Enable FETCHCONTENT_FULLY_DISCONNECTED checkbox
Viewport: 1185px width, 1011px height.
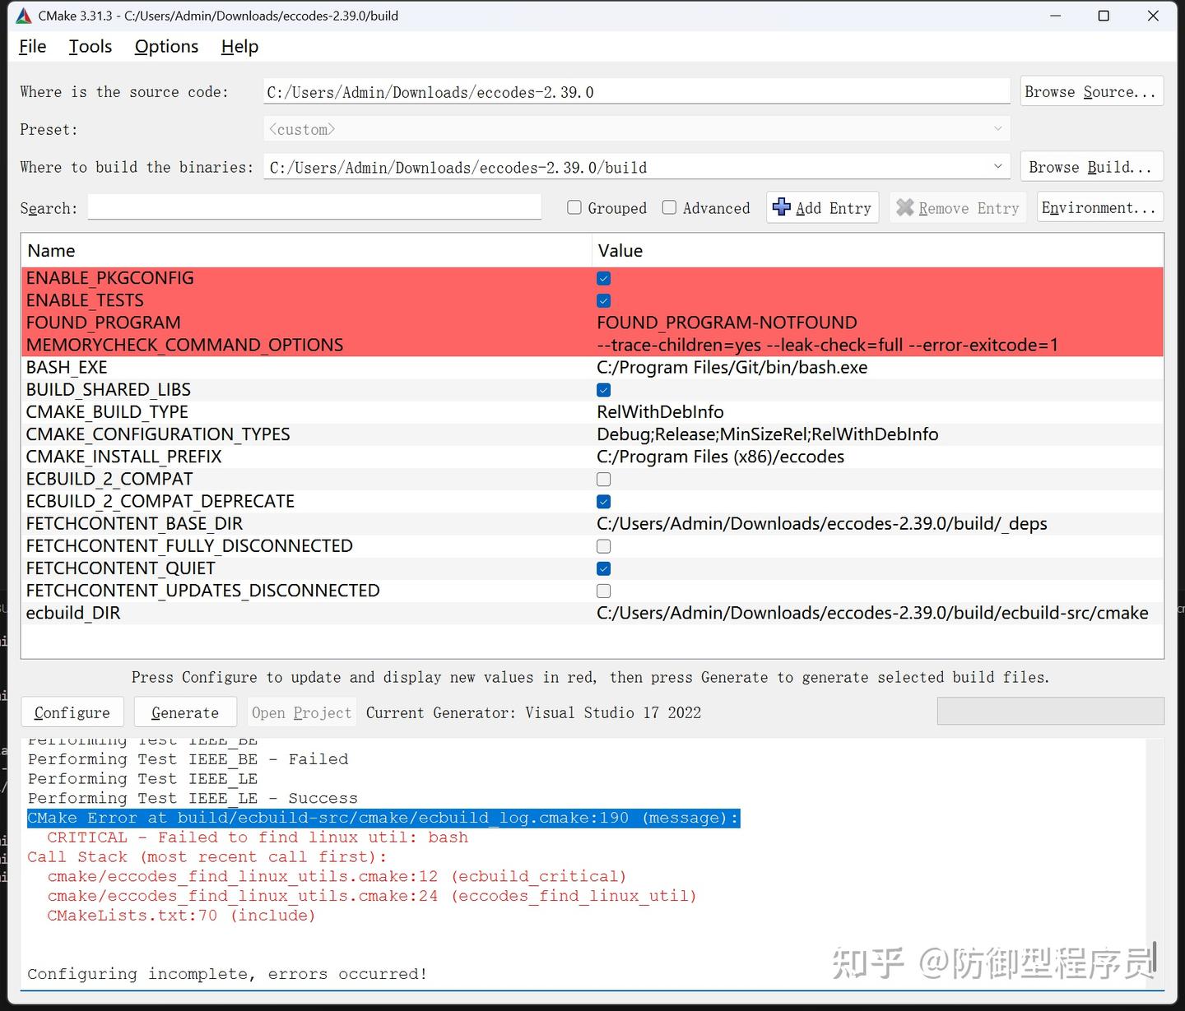tap(604, 546)
